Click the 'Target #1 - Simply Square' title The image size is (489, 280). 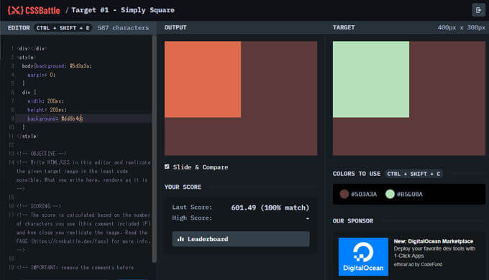[123, 10]
